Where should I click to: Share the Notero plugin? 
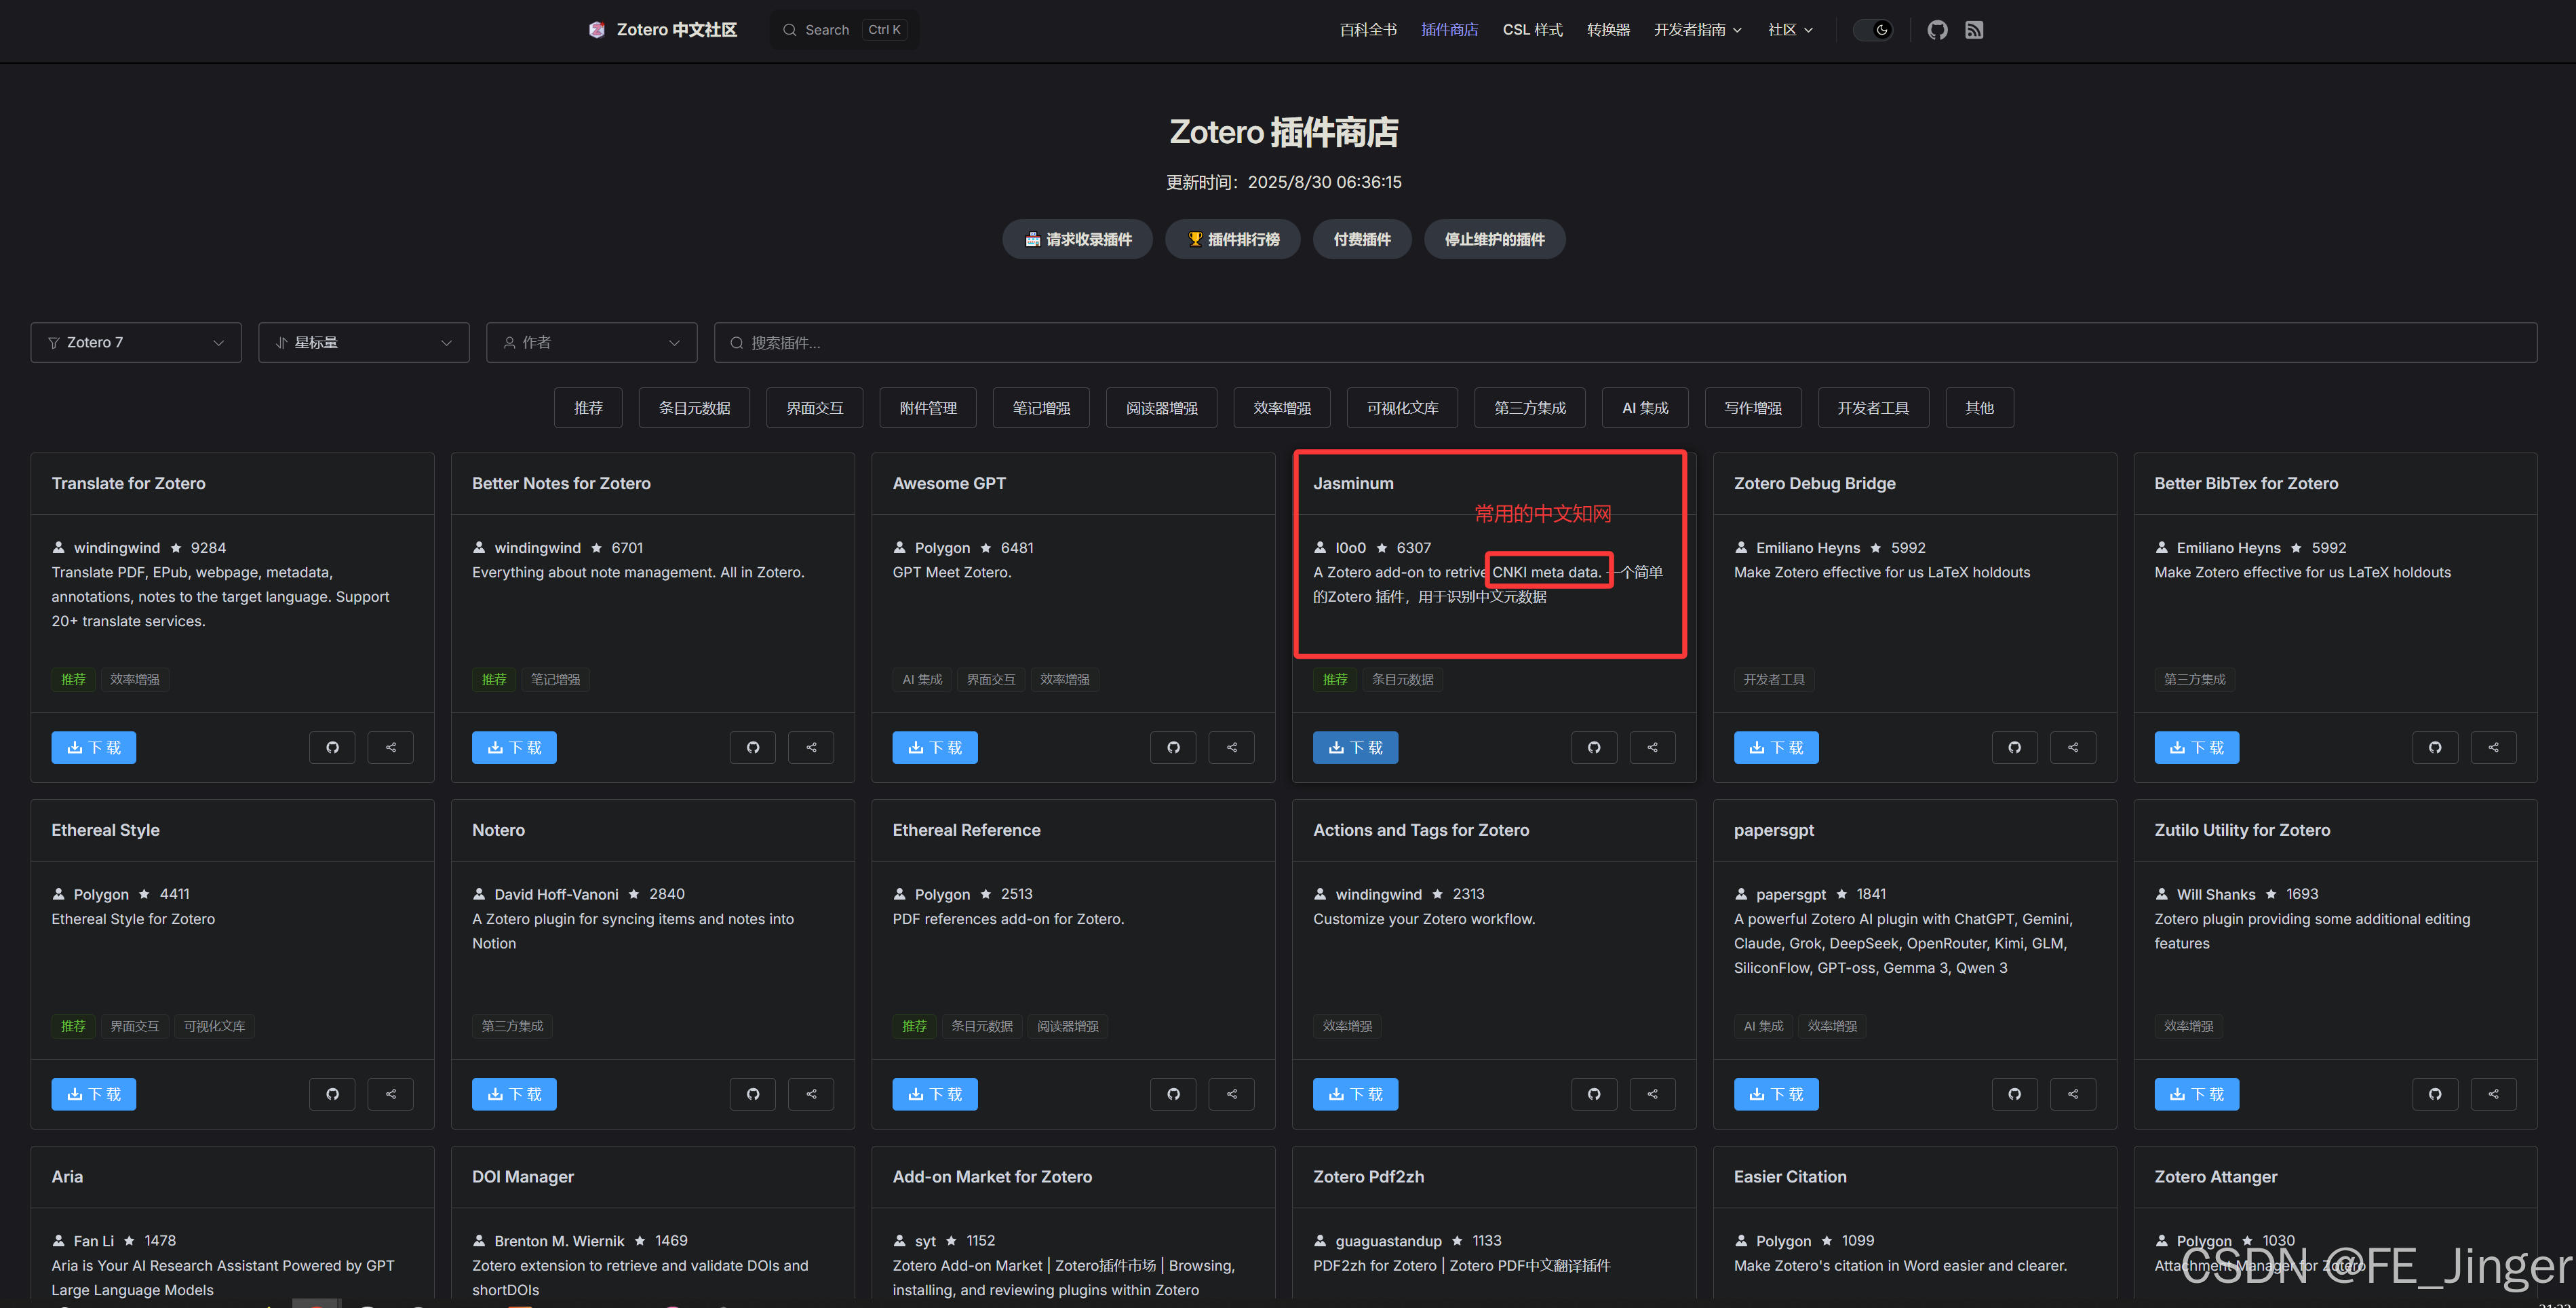(812, 1094)
